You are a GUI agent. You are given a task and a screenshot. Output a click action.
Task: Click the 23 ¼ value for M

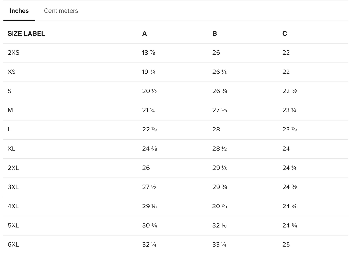289,110
